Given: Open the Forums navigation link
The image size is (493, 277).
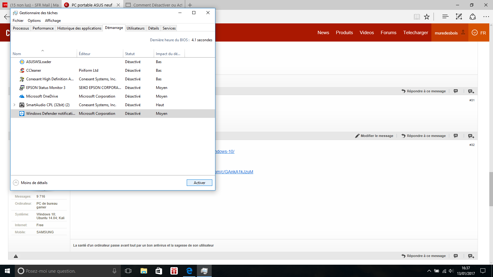Looking at the screenshot, I should coord(389,33).
